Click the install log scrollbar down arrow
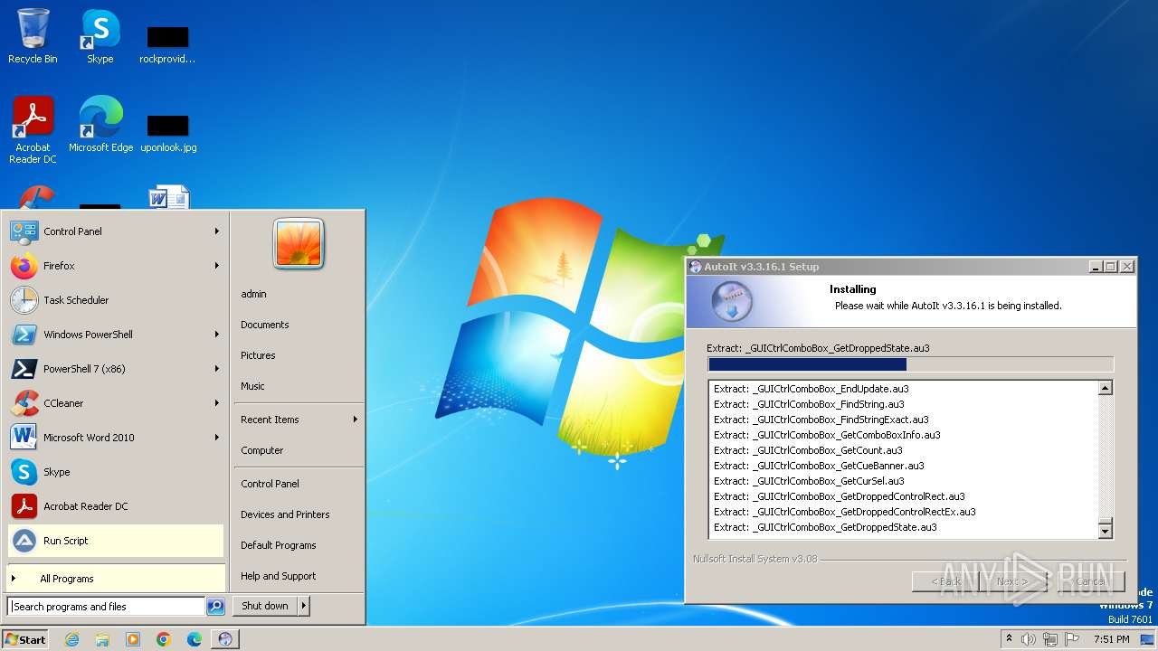The width and height of the screenshot is (1158, 651). [1105, 531]
